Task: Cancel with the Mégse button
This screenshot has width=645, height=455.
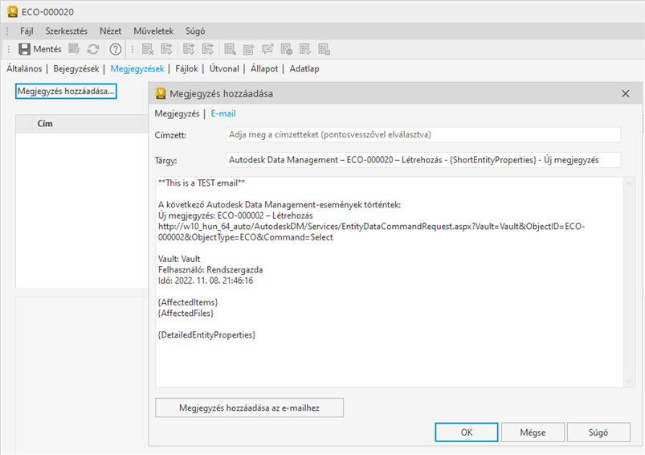Action: click(533, 432)
